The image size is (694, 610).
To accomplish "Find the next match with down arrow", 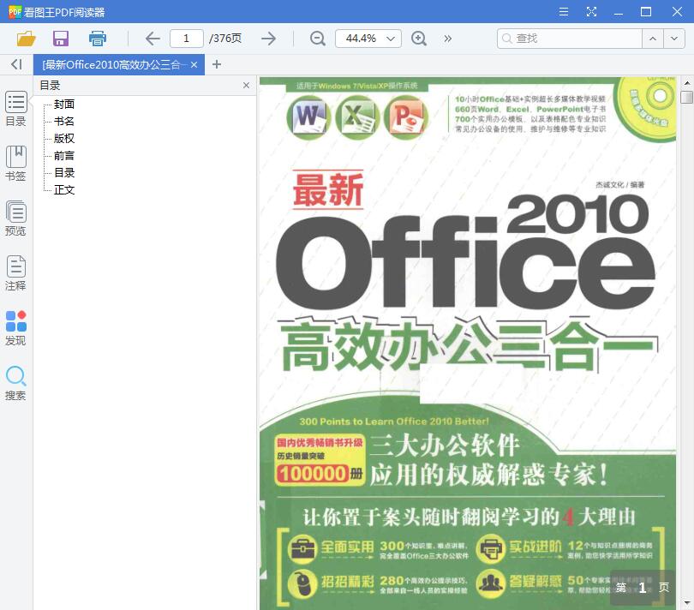I will coord(673,39).
